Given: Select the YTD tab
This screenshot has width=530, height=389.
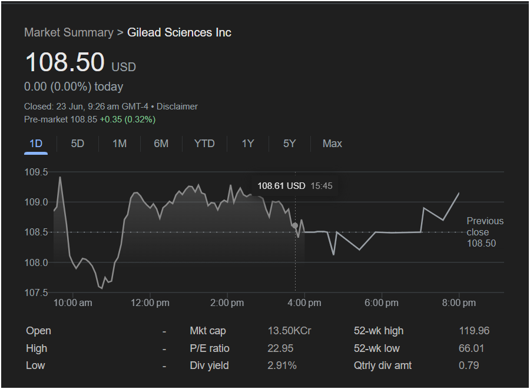Looking at the screenshot, I should tap(204, 144).
